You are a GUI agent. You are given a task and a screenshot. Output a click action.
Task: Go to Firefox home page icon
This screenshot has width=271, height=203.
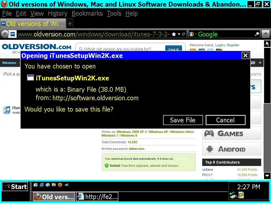[x=266, y=34]
